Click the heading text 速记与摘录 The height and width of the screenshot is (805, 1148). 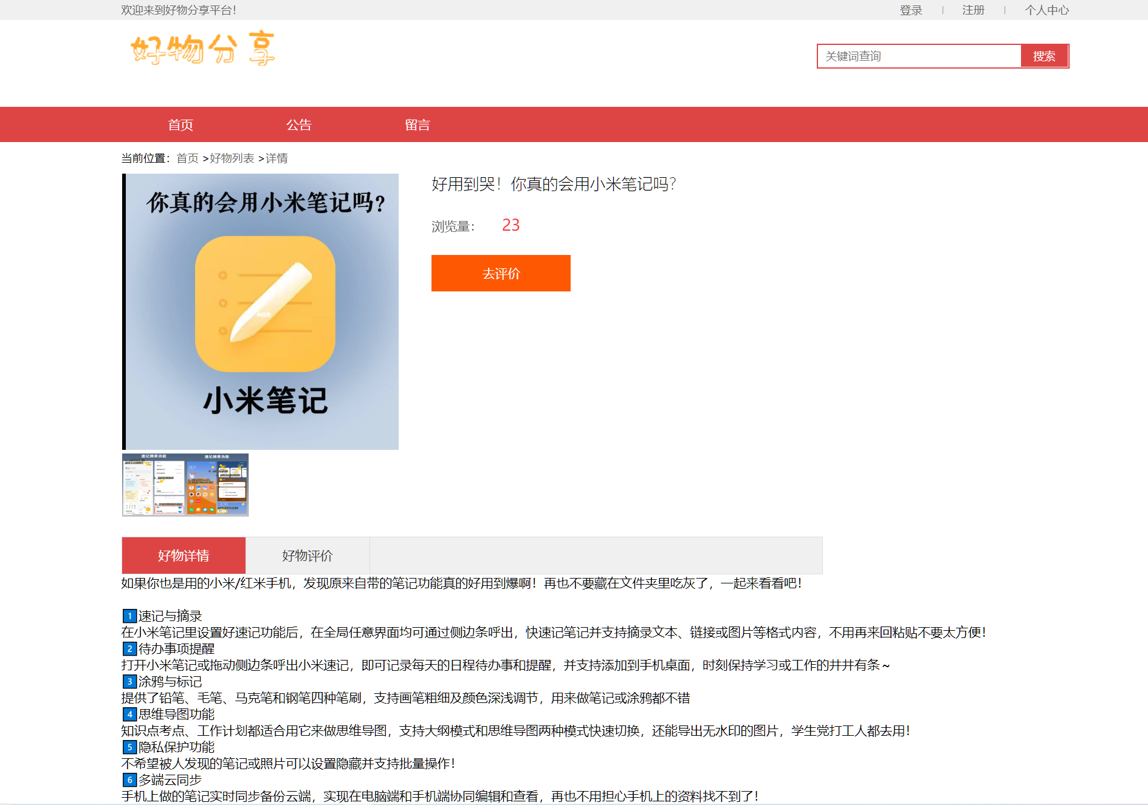[170, 616]
